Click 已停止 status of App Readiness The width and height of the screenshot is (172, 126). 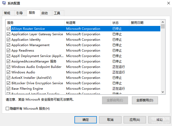[117, 51]
